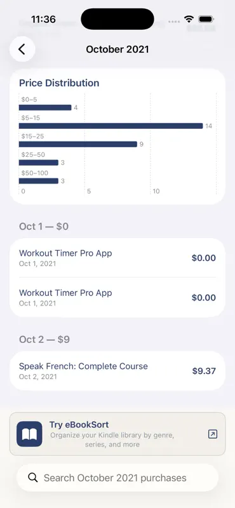This screenshot has height=508, width=235.
Task: Tap the search magnifier icon
Action: tap(33, 478)
